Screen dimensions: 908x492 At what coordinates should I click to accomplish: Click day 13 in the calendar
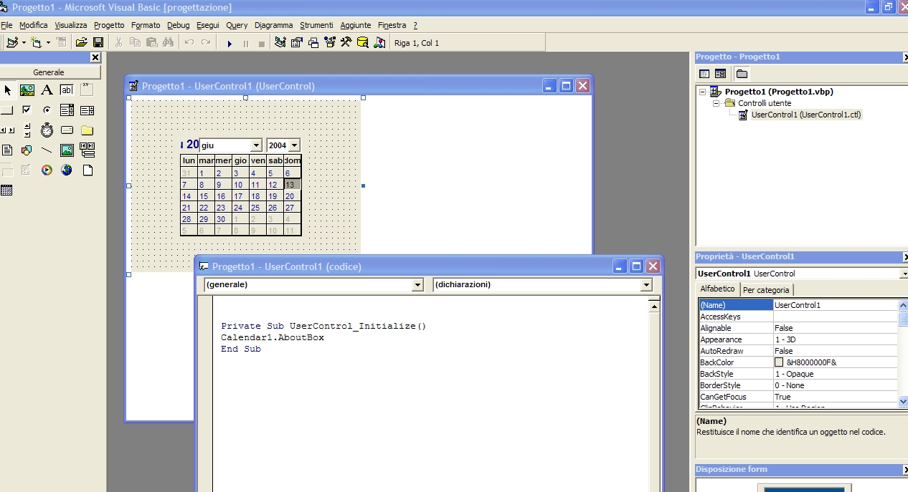[x=292, y=185]
